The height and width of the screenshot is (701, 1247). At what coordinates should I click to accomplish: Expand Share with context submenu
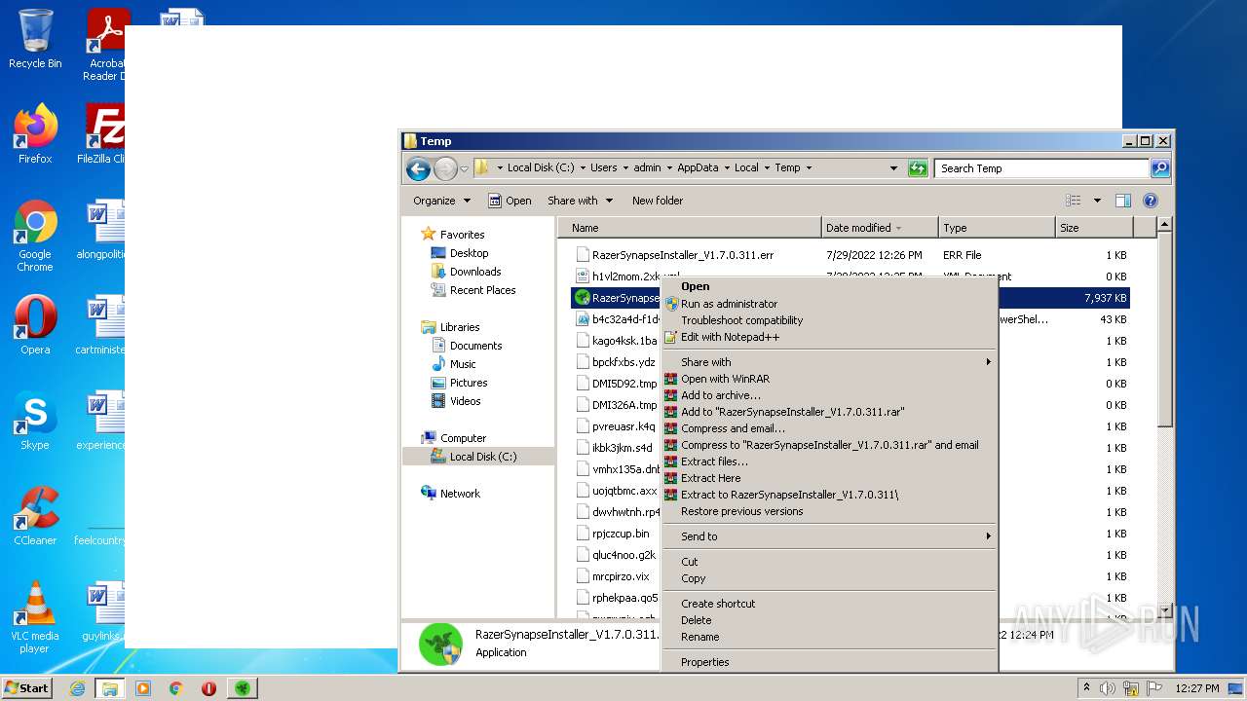(x=829, y=362)
